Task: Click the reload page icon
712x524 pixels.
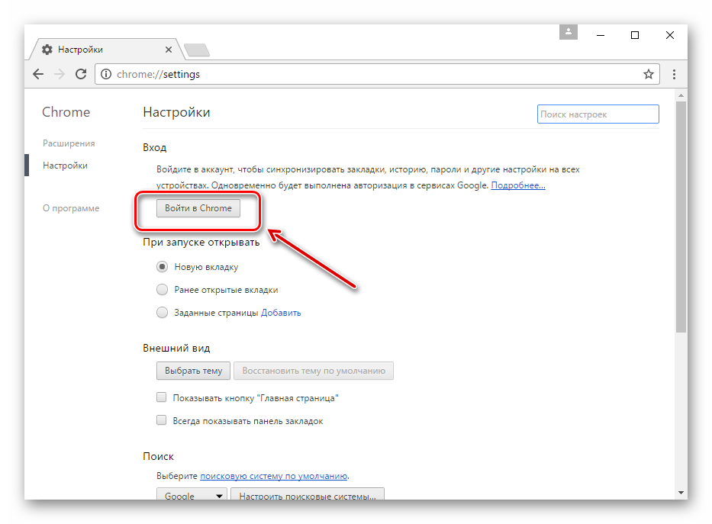Action: point(81,75)
